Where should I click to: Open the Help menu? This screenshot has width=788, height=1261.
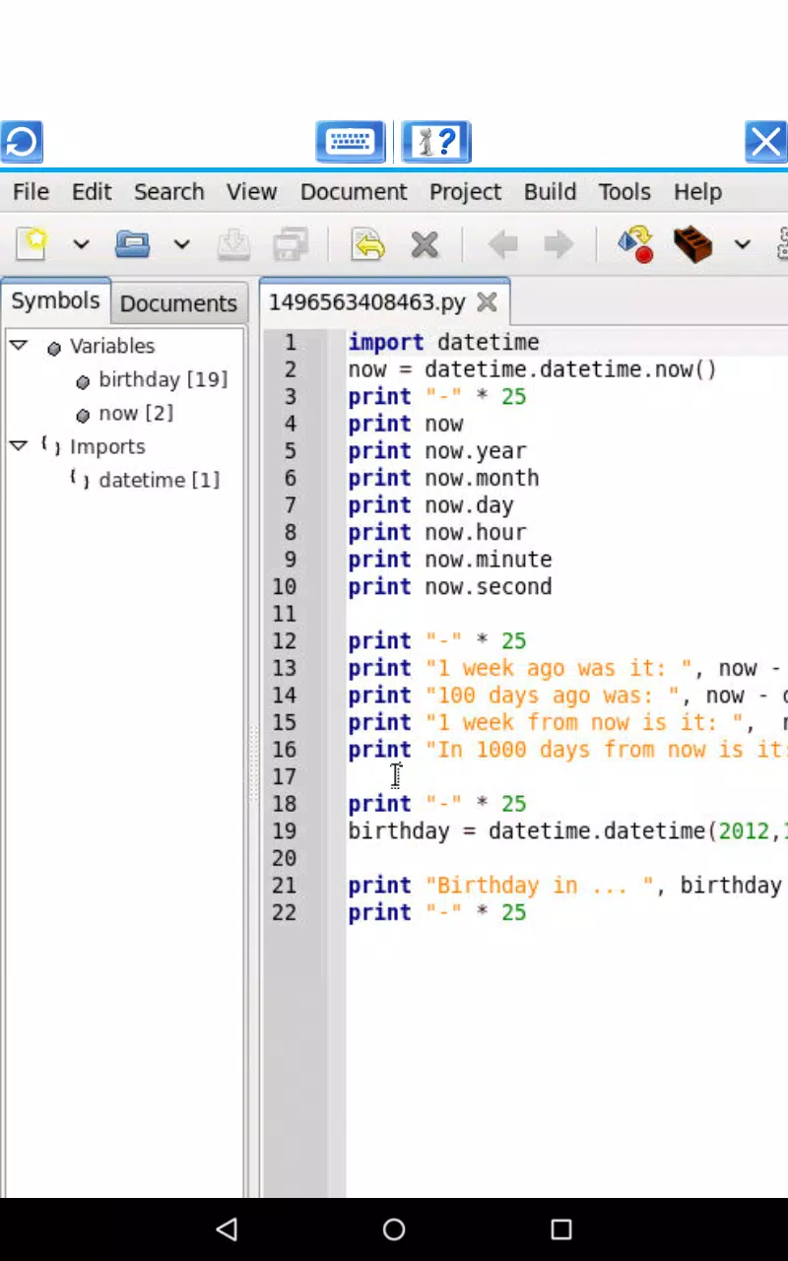pyautogui.click(x=697, y=192)
